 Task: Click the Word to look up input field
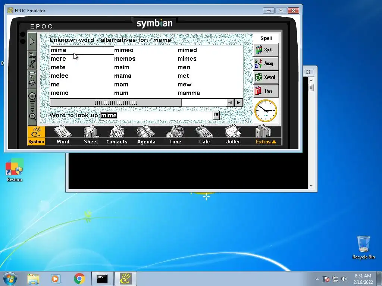point(157,115)
